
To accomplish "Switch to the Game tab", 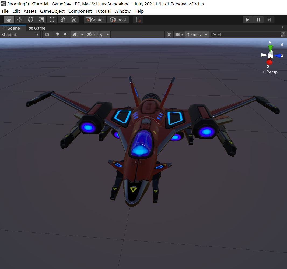I will pyautogui.click(x=37, y=28).
